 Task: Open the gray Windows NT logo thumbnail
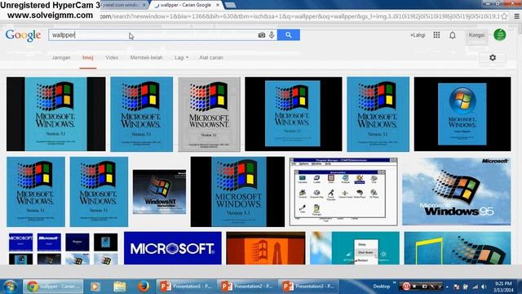click(x=209, y=114)
